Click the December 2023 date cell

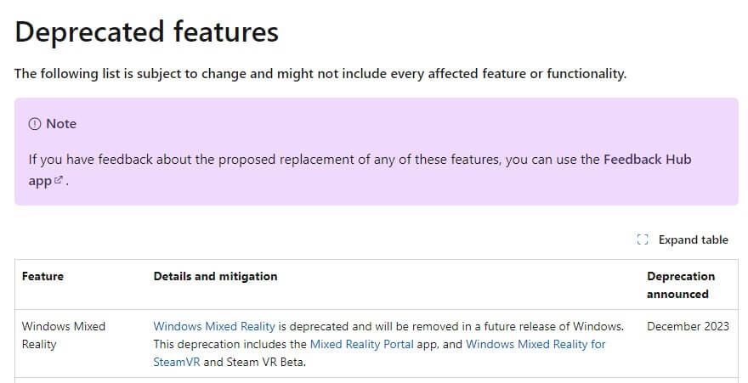(688, 326)
